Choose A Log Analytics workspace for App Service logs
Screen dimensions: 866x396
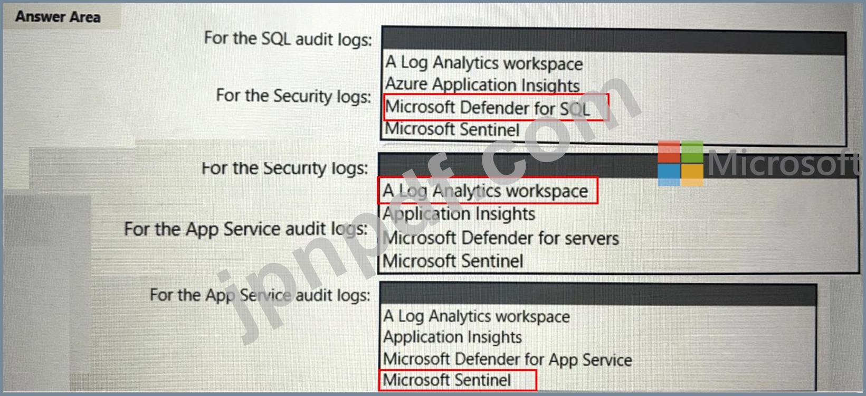[x=477, y=316]
